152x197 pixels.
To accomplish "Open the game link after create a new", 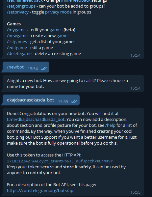I will pyautogui.click(x=62, y=36).
